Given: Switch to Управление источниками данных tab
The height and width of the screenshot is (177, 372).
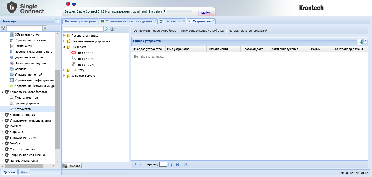Looking at the screenshot, I should 129,21.
